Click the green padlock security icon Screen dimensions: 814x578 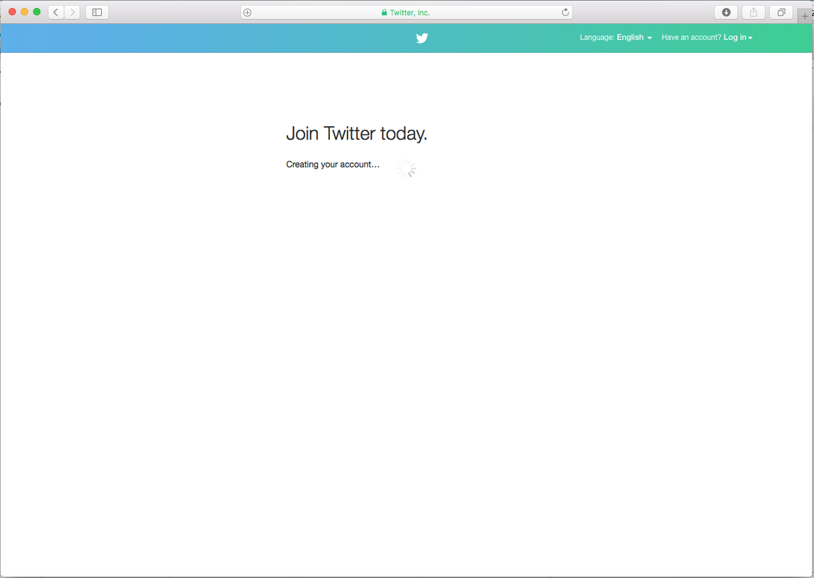tap(384, 12)
